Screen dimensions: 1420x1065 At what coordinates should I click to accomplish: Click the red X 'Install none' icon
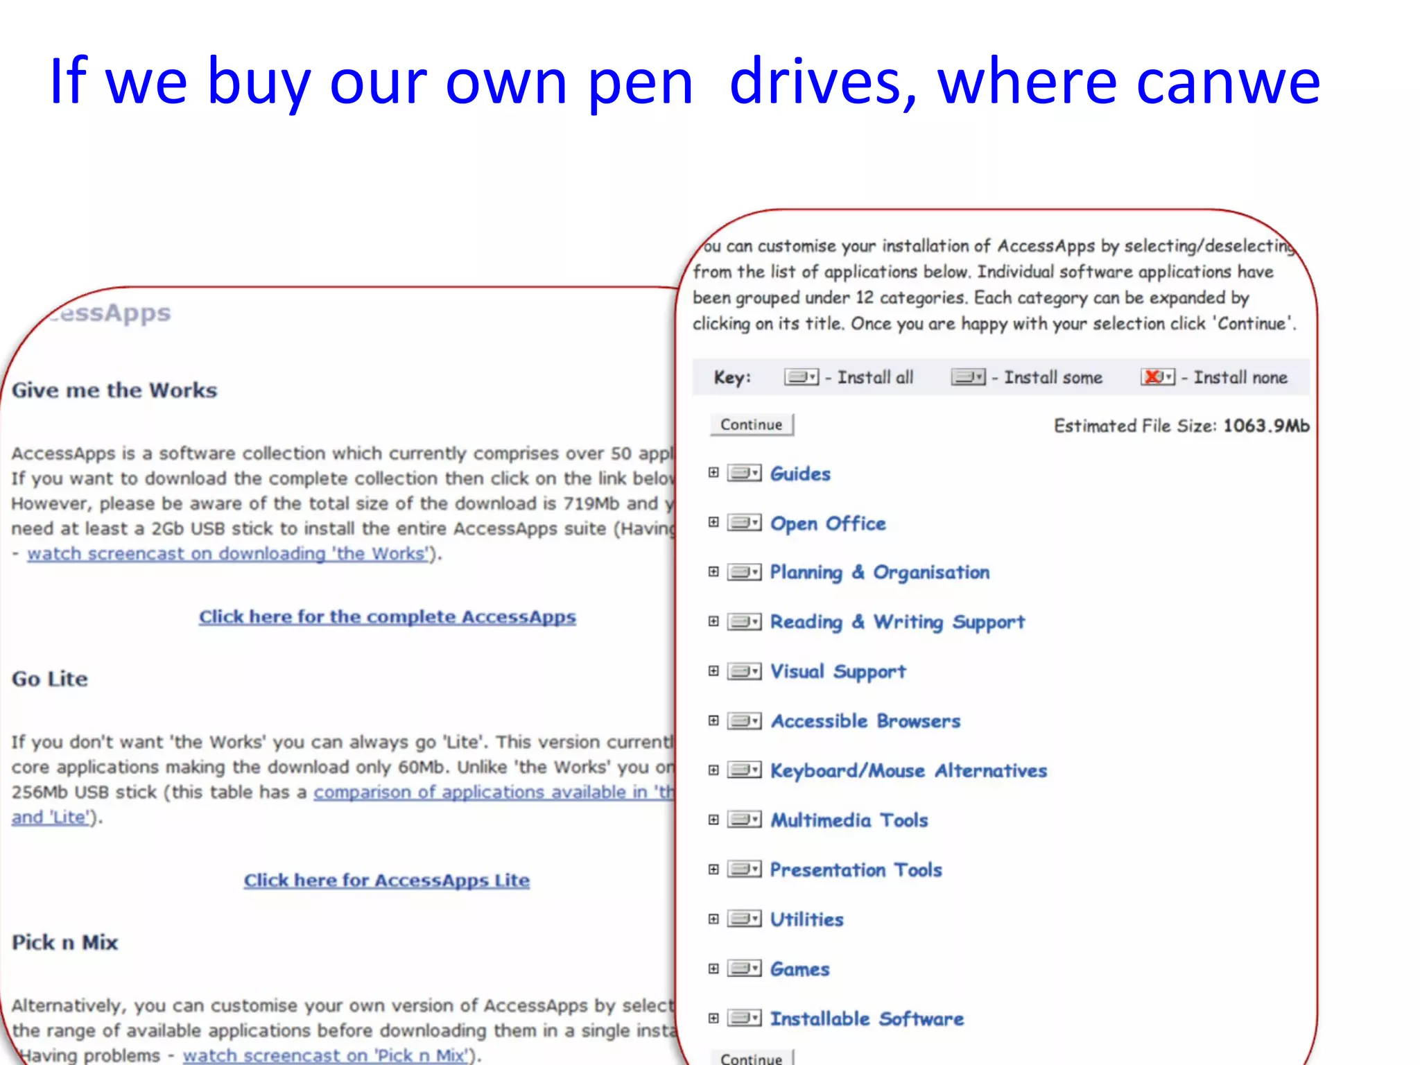click(1158, 377)
